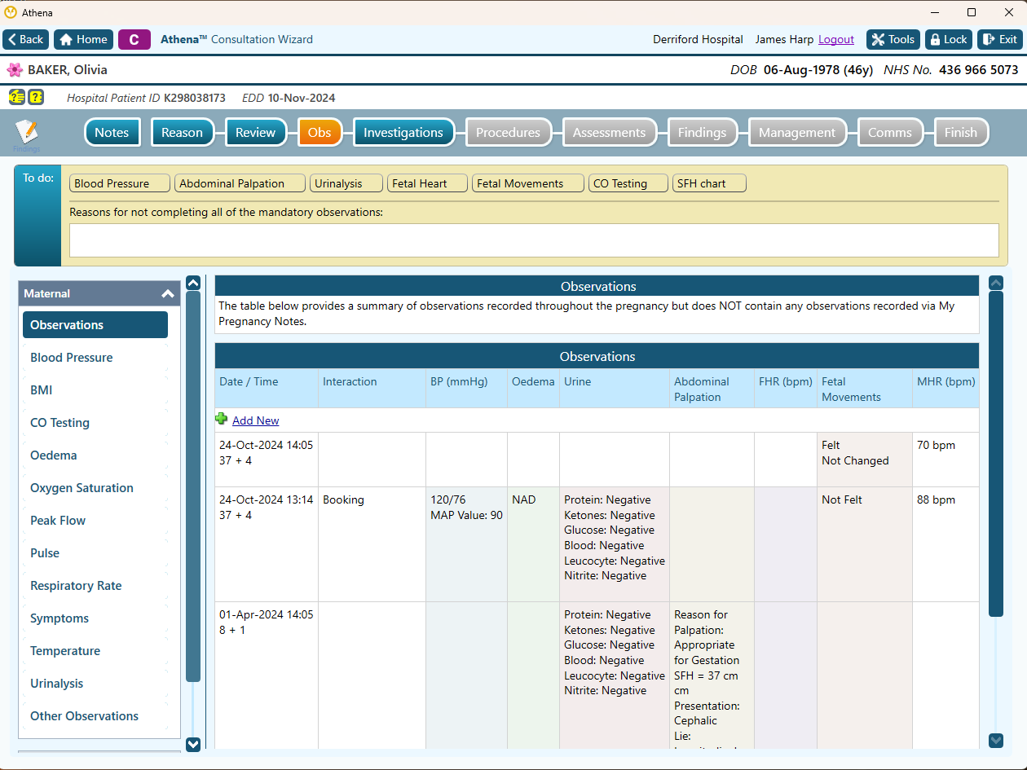This screenshot has width=1027, height=770.
Task: Open the Tools menu
Action: [x=893, y=39]
